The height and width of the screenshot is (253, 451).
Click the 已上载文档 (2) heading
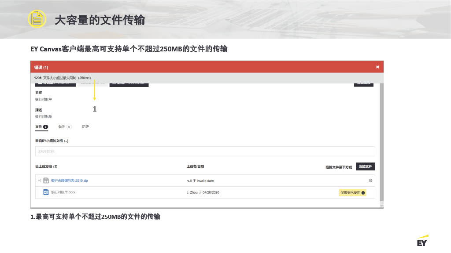46,166
